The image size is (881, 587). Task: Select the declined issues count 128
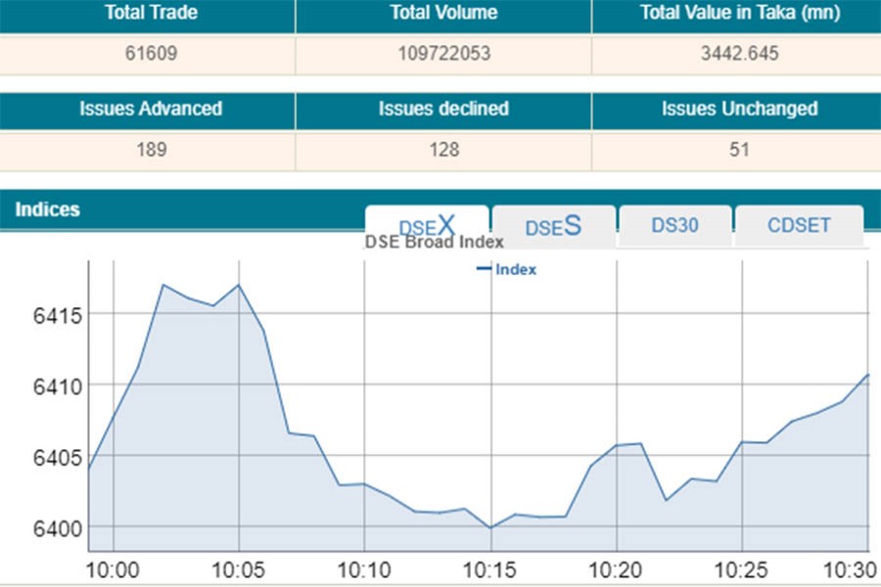[443, 150]
